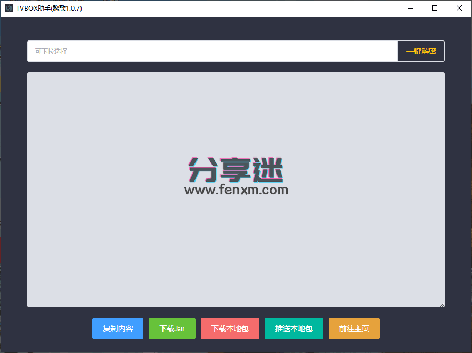472x353 pixels.
Task: Click 下载本地包 to download the local package
Action: tap(230, 329)
